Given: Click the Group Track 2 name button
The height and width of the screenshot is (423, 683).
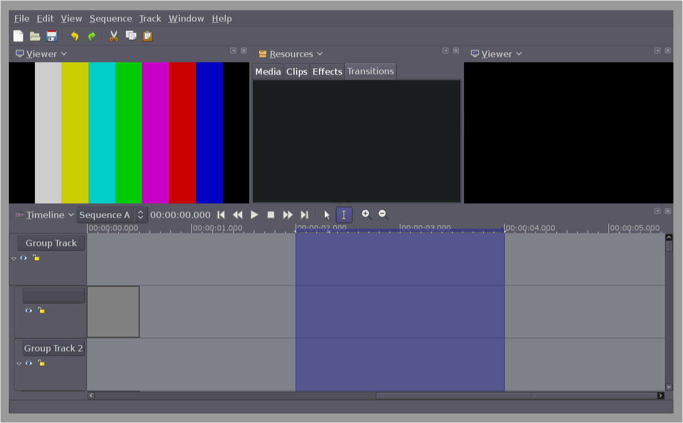Looking at the screenshot, I should tap(53, 348).
